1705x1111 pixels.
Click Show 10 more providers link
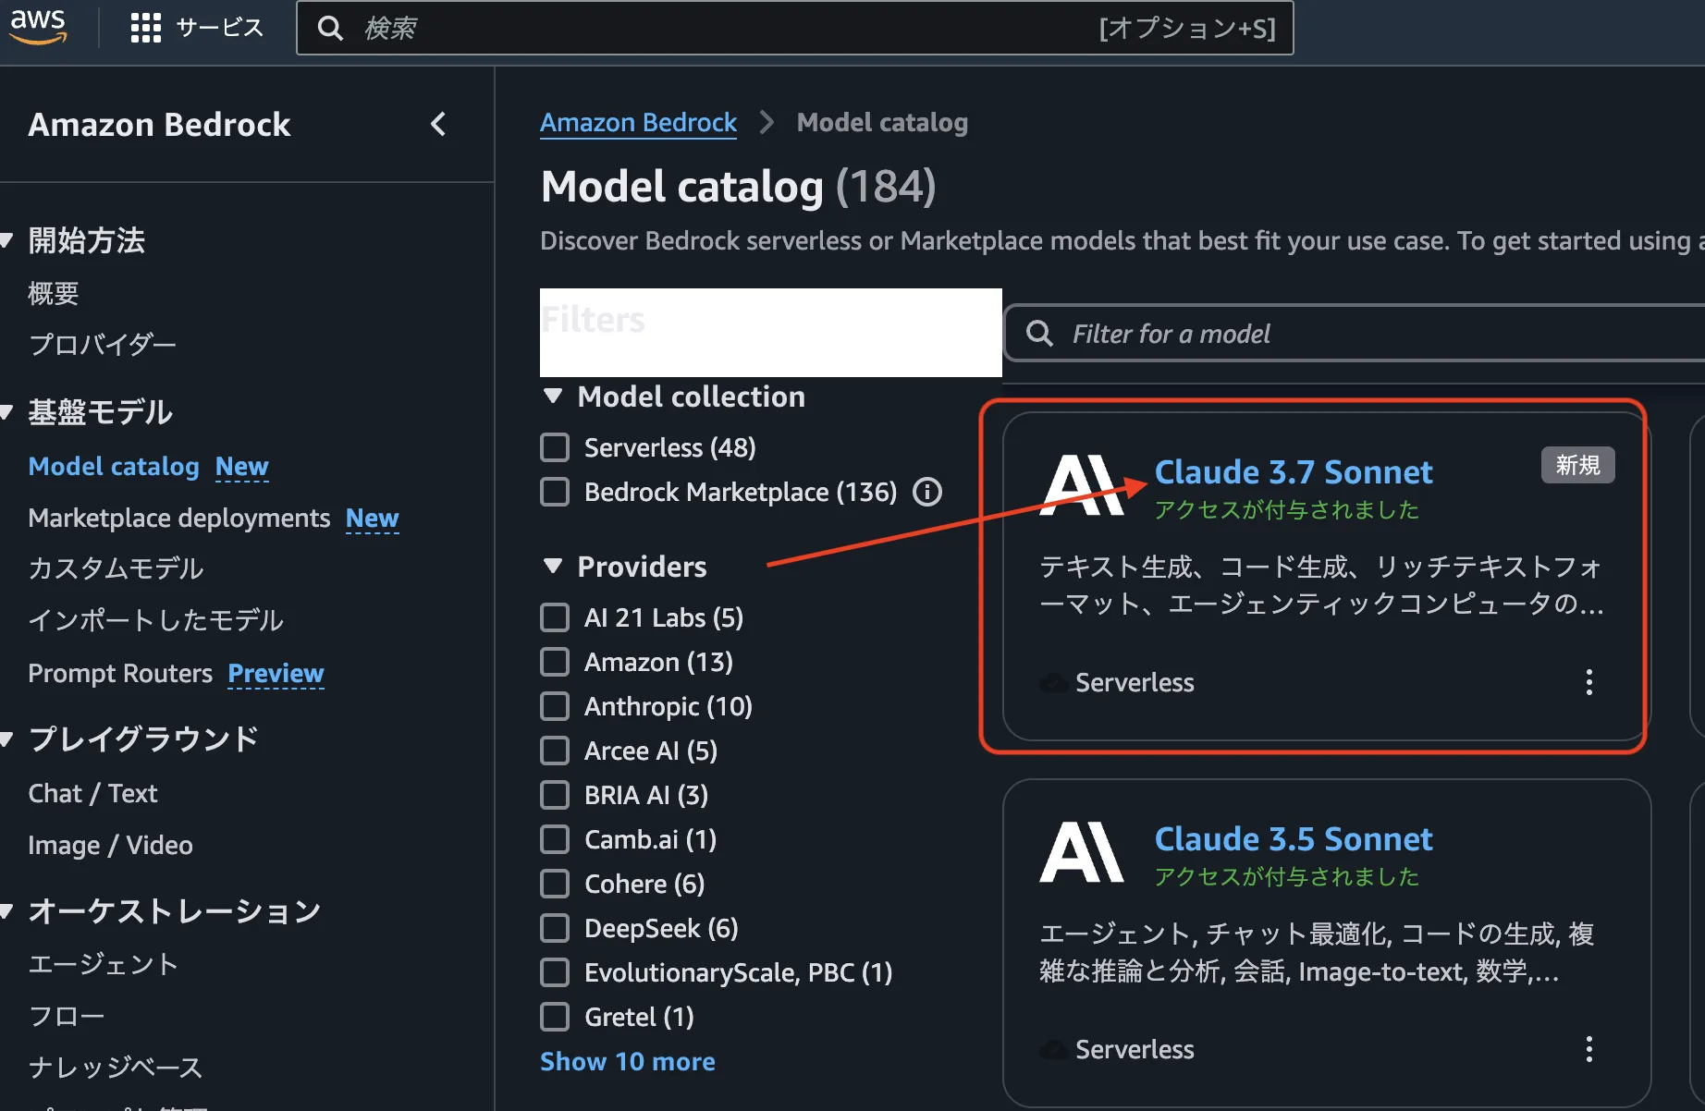click(628, 1061)
